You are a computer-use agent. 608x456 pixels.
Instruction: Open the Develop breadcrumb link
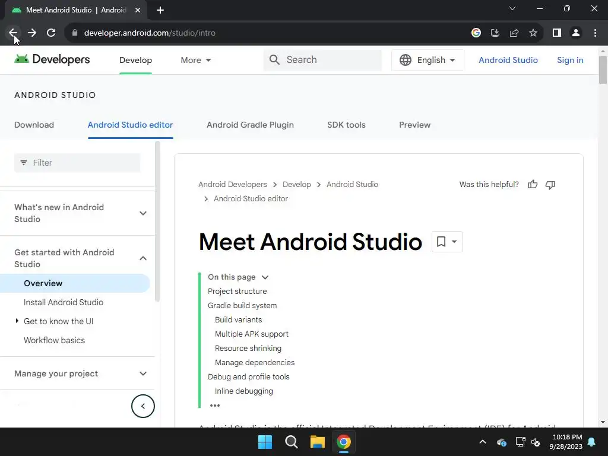pos(297,185)
